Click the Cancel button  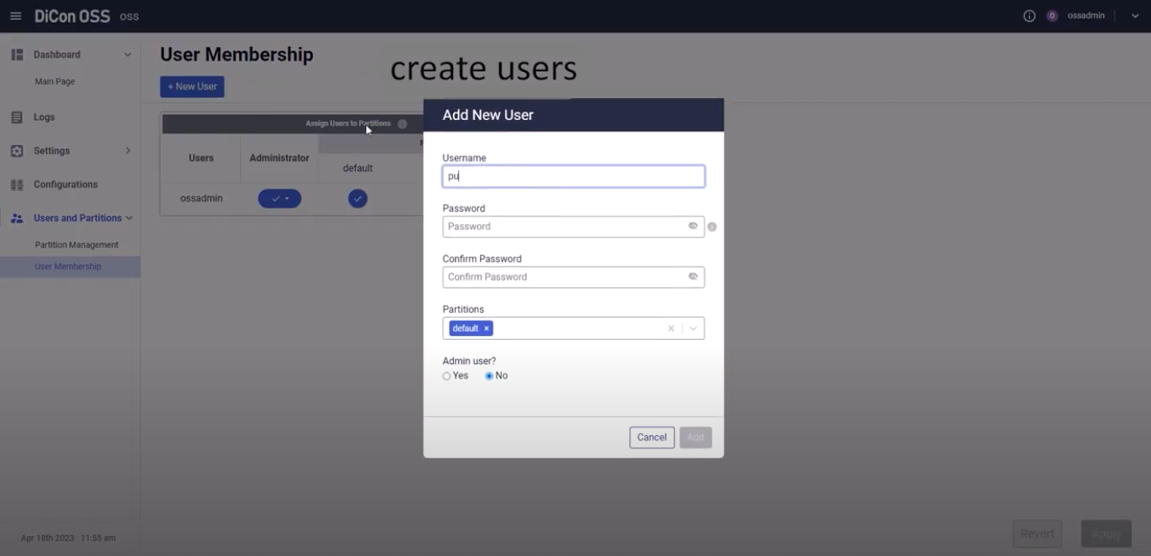click(651, 438)
